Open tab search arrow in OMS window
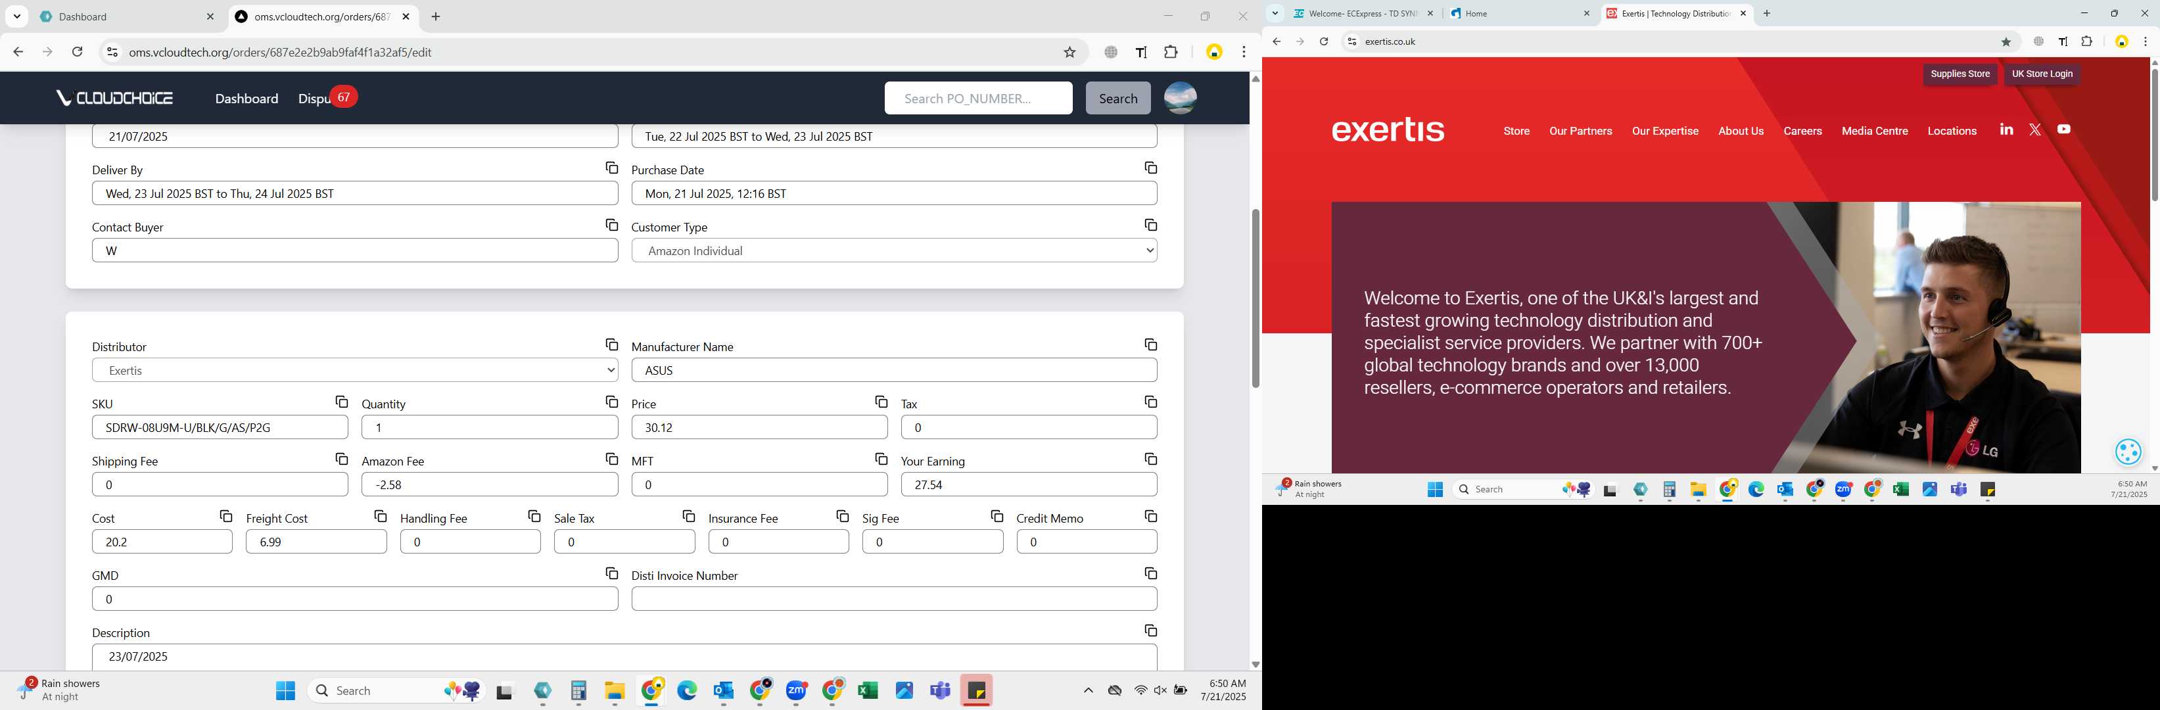The width and height of the screenshot is (2160, 710). click(x=17, y=17)
